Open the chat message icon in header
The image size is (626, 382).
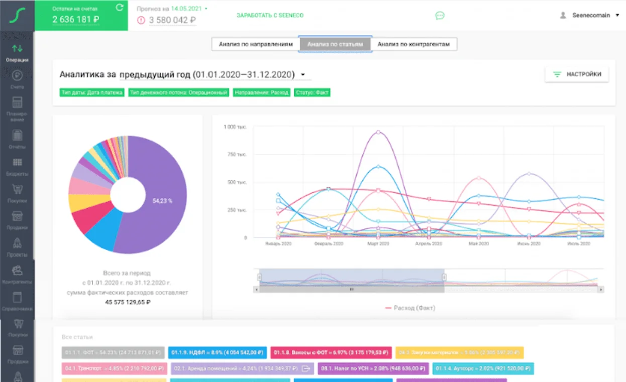[440, 15]
